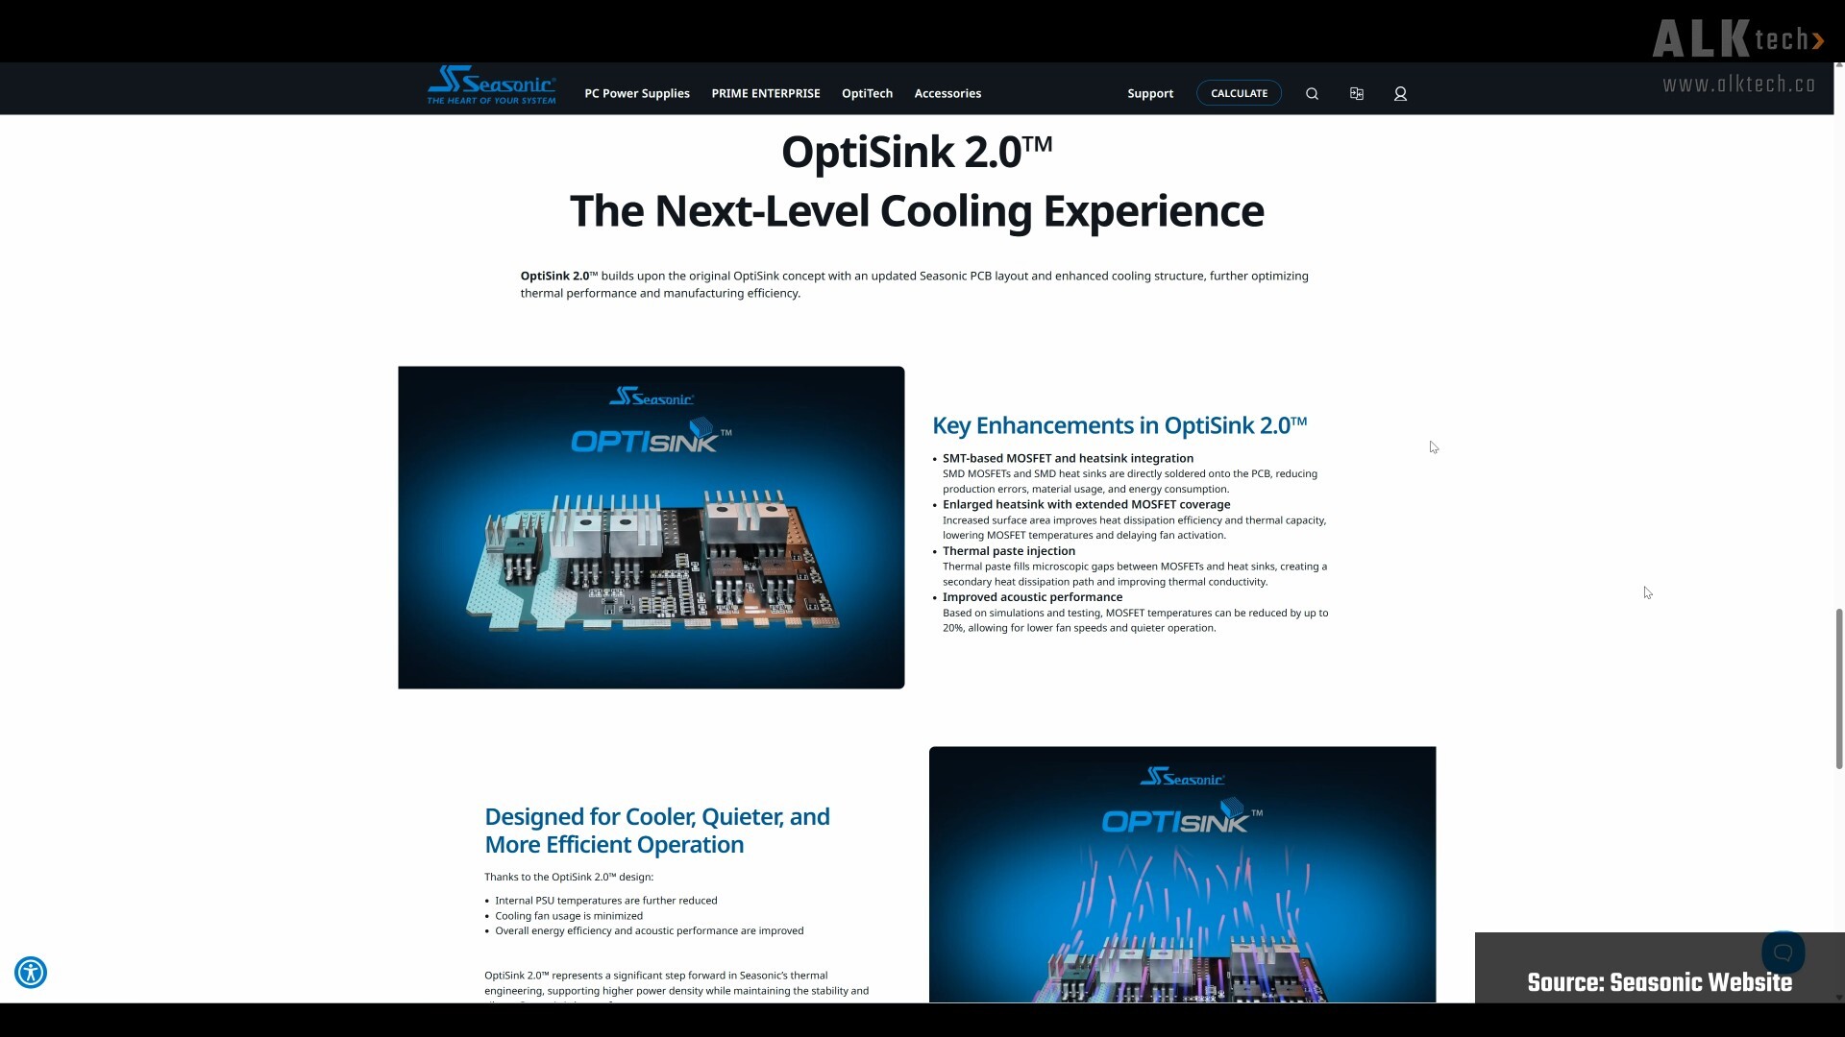Click the bold 'OptiSink 2.0™' intro paragraph start
Screen dimensions: 1845x1037
(x=559, y=276)
